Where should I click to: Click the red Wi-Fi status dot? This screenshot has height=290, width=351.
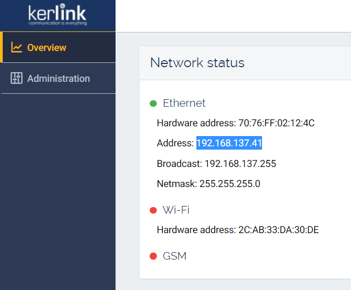tap(153, 210)
